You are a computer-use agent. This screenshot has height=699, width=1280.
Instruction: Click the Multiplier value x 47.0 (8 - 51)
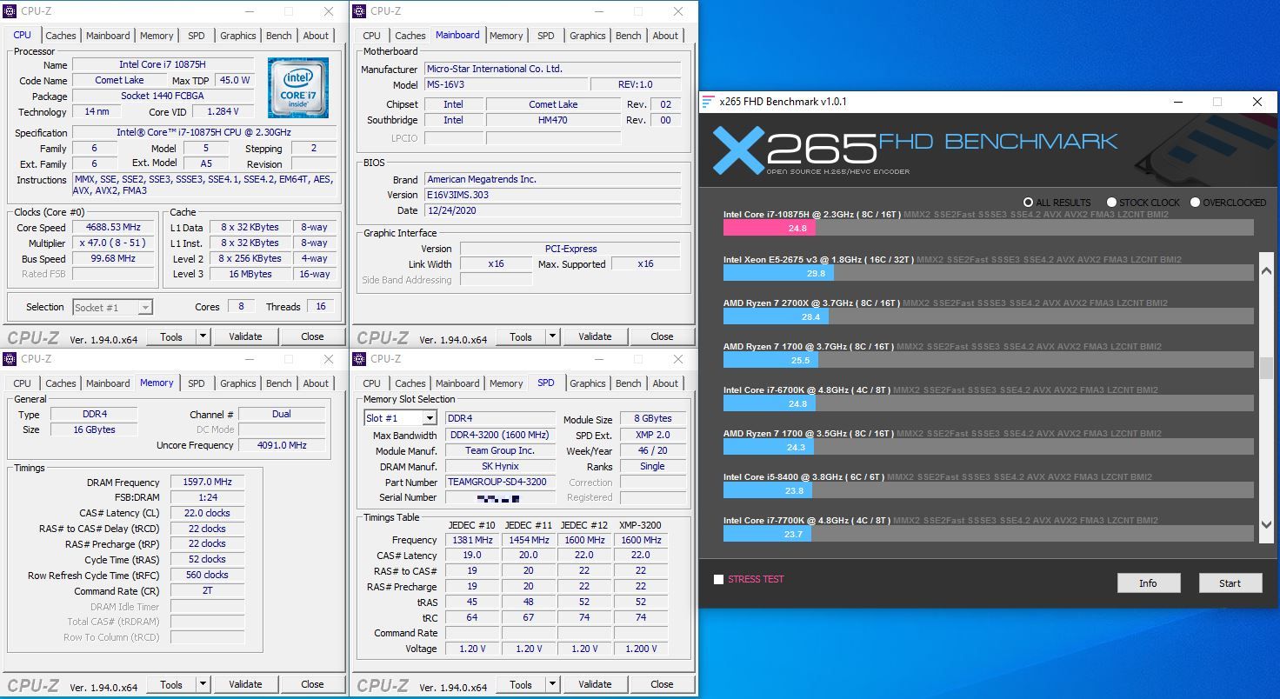click(114, 243)
